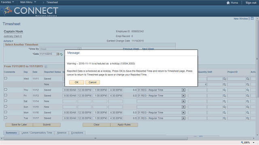This screenshot has width=259, height=145.
Task: Open the New Window link
Action: 241,19
